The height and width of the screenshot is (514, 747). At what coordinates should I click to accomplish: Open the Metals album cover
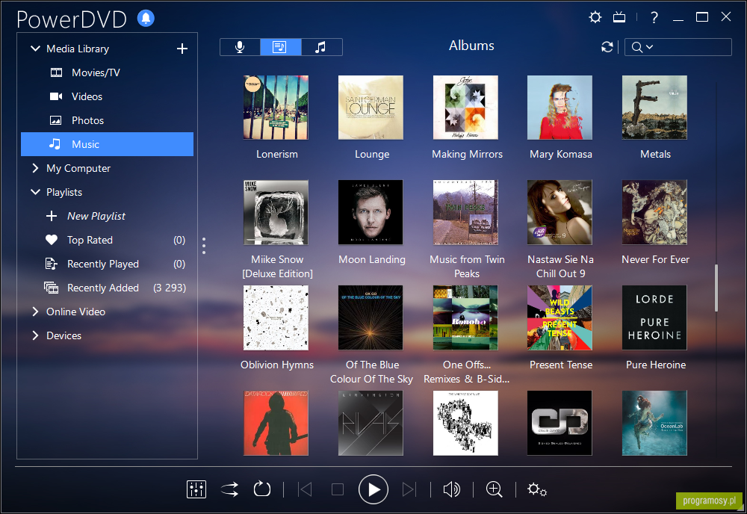(x=654, y=107)
